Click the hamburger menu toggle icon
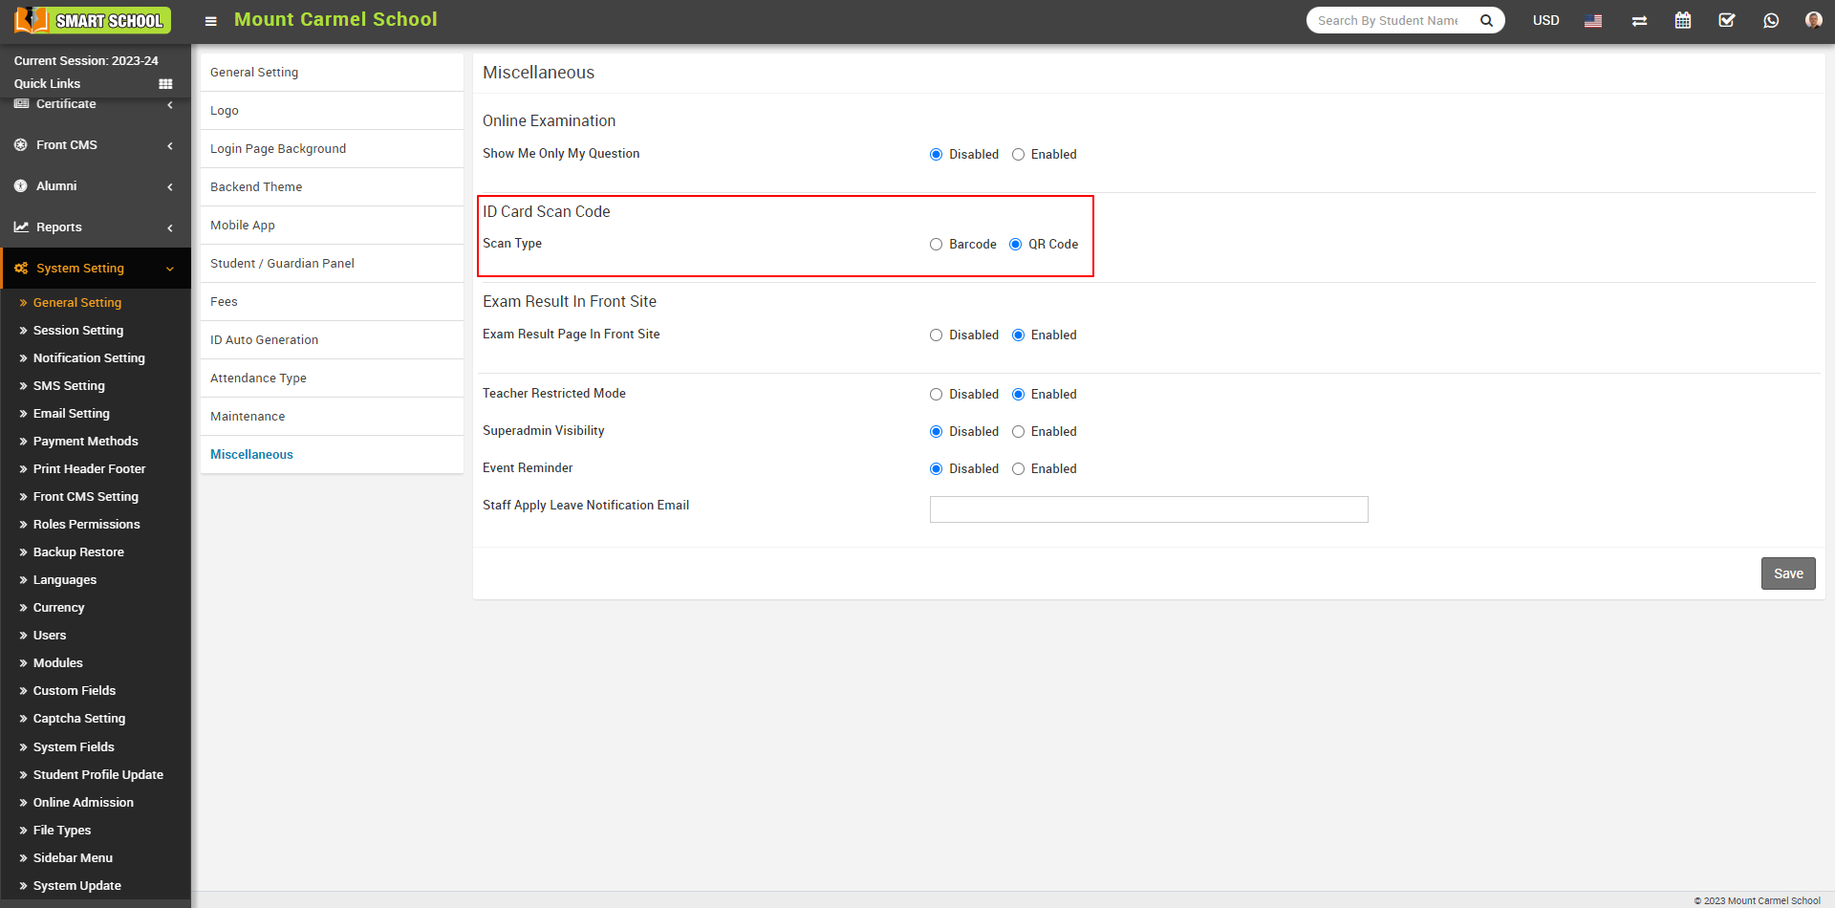Viewport: 1835px width, 908px height. point(211,21)
